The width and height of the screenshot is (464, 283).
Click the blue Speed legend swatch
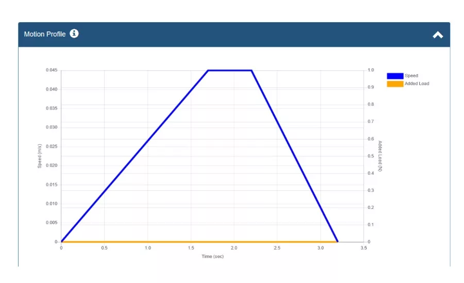point(395,76)
